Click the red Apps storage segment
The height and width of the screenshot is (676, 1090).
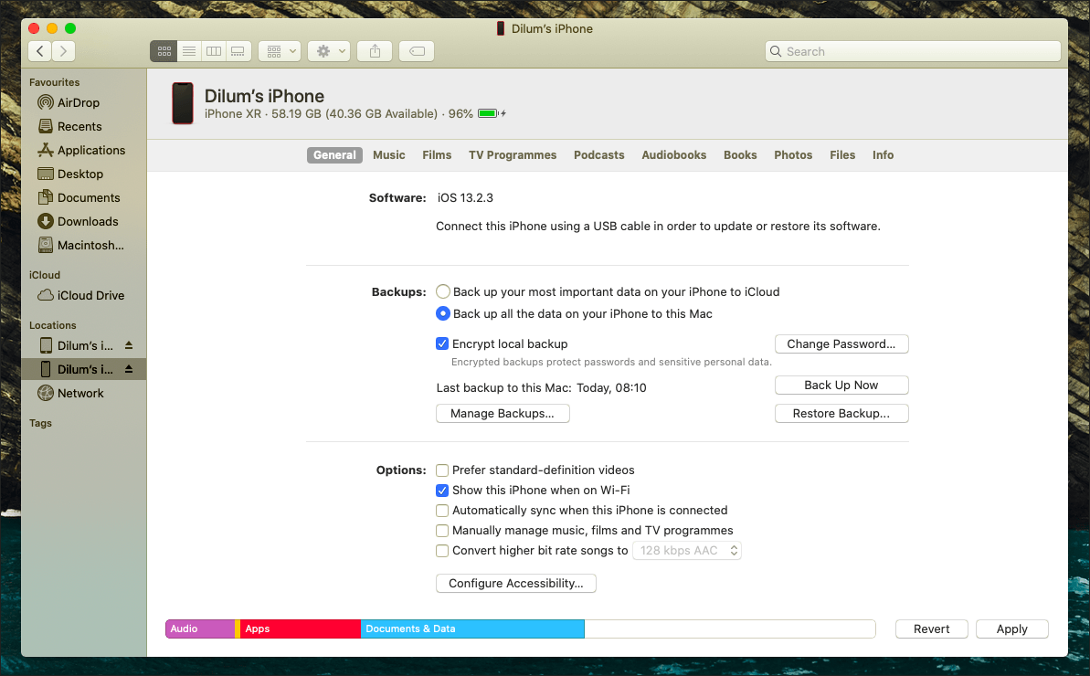pos(301,628)
